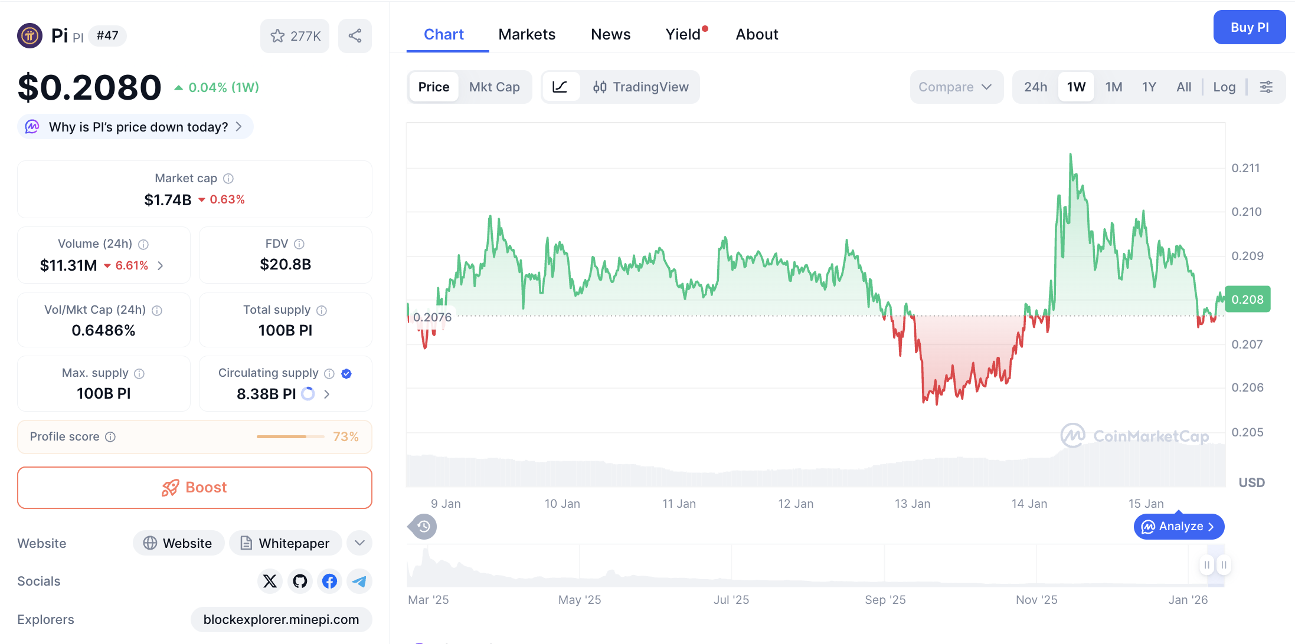Viewport: 1295px width, 644px height.
Task: Open the Telegram social icon
Action: [x=359, y=581]
